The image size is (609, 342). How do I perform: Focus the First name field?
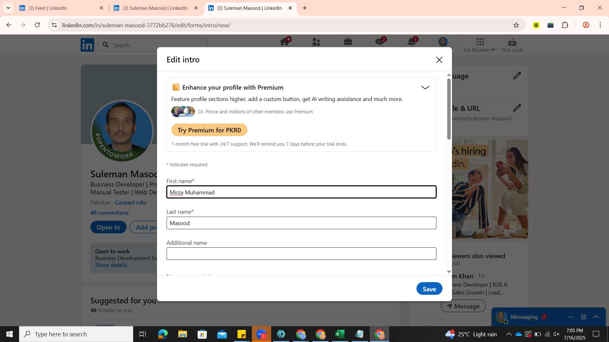pyautogui.click(x=301, y=192)
